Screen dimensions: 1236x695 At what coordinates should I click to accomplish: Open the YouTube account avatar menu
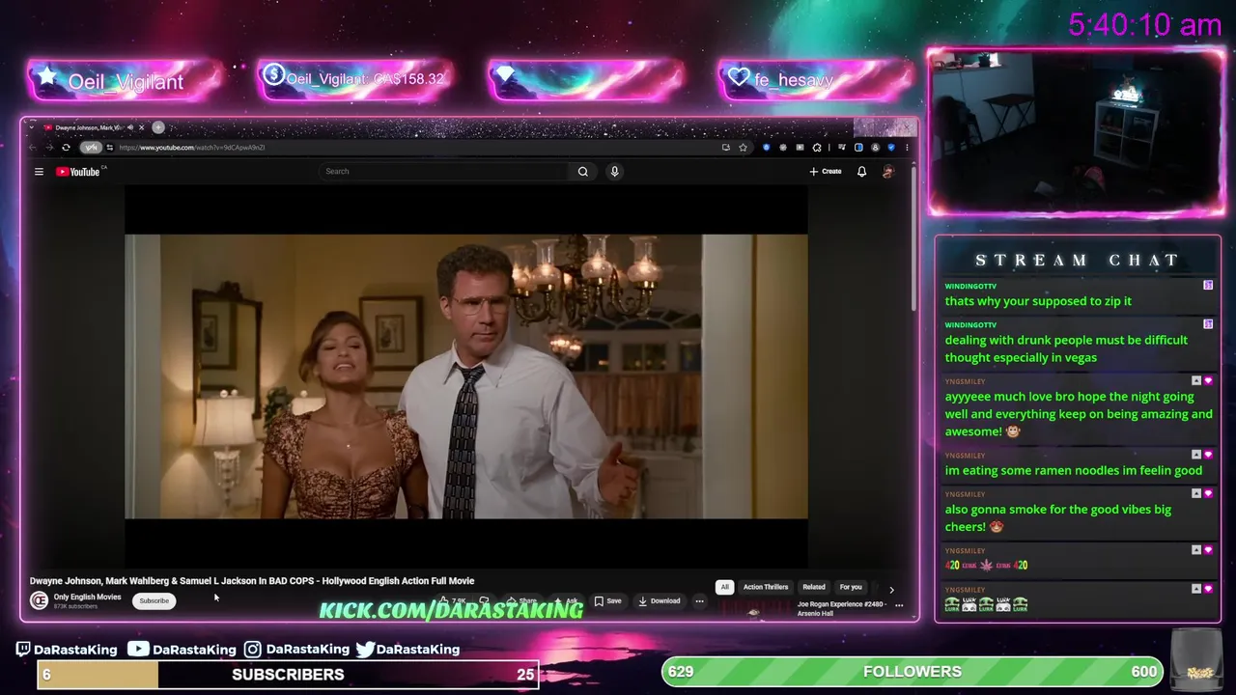(x=888, y=172)
